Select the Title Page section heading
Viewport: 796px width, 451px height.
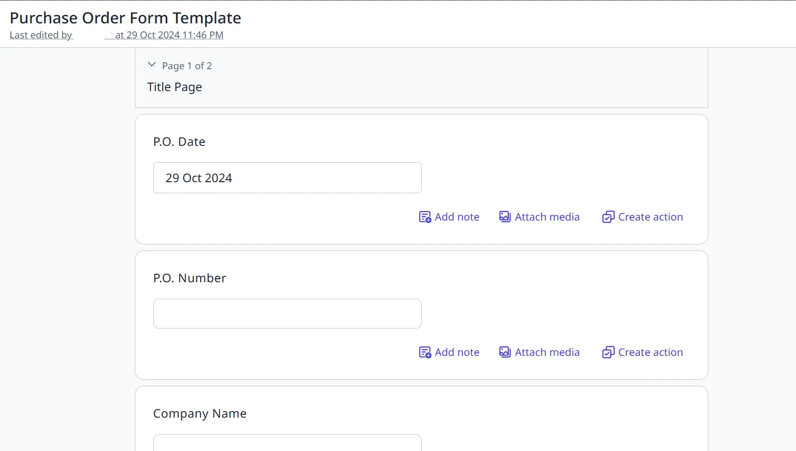click(x=175, y=87)
